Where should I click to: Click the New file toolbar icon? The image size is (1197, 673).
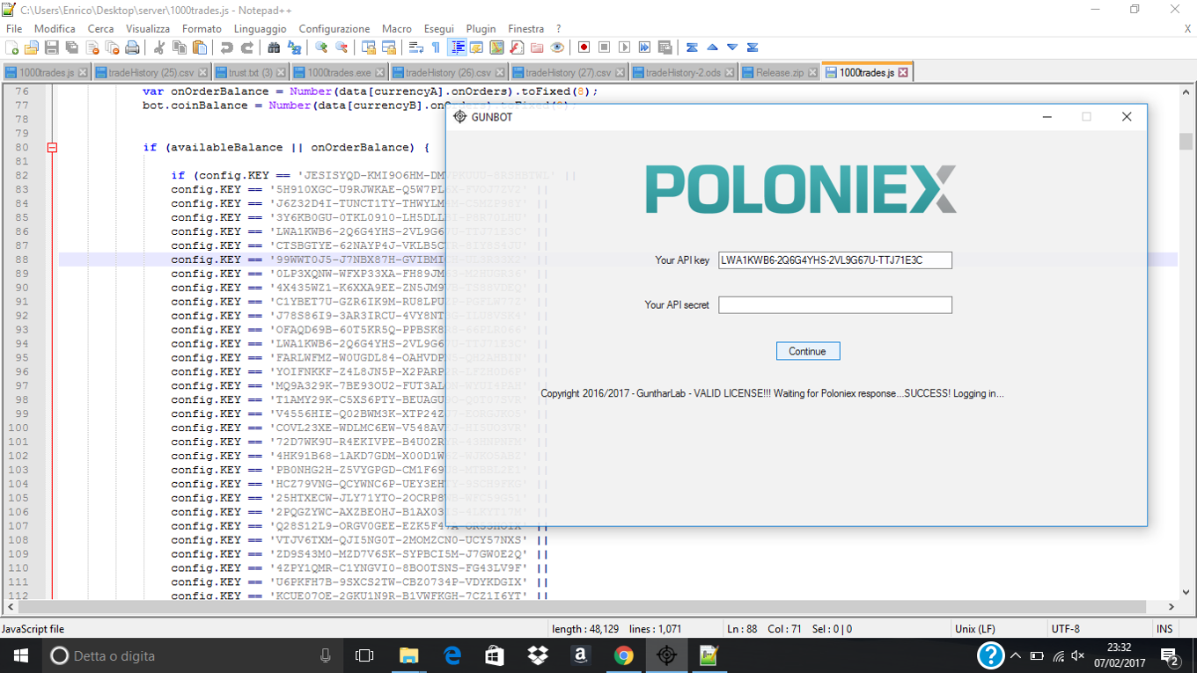(11, 48)
